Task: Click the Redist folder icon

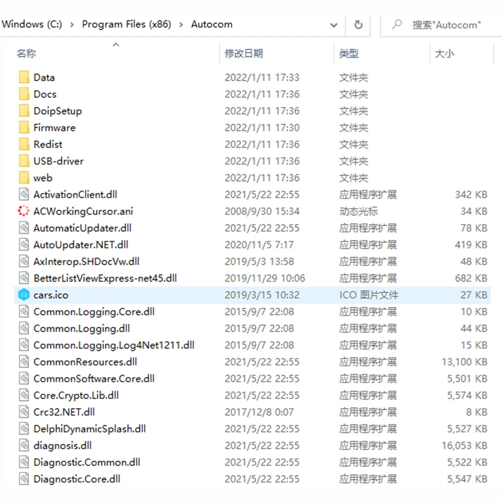Action: pyautogui.click(x=24, y=145)
